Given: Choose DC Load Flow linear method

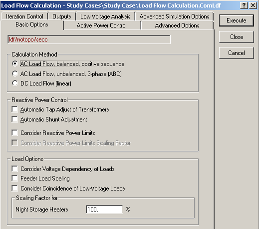Looking at the screenshot, I should coord(15,83).
